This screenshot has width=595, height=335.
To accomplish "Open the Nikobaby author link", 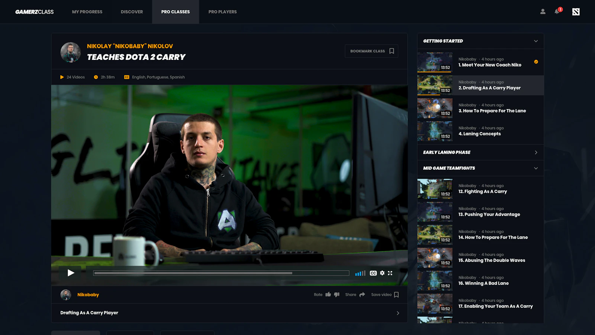I will click(88, 295).
